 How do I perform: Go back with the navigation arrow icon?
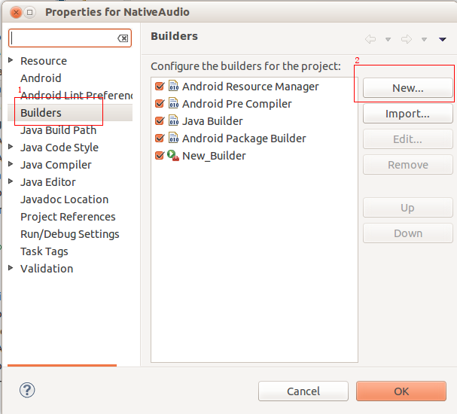coord(370,39)
